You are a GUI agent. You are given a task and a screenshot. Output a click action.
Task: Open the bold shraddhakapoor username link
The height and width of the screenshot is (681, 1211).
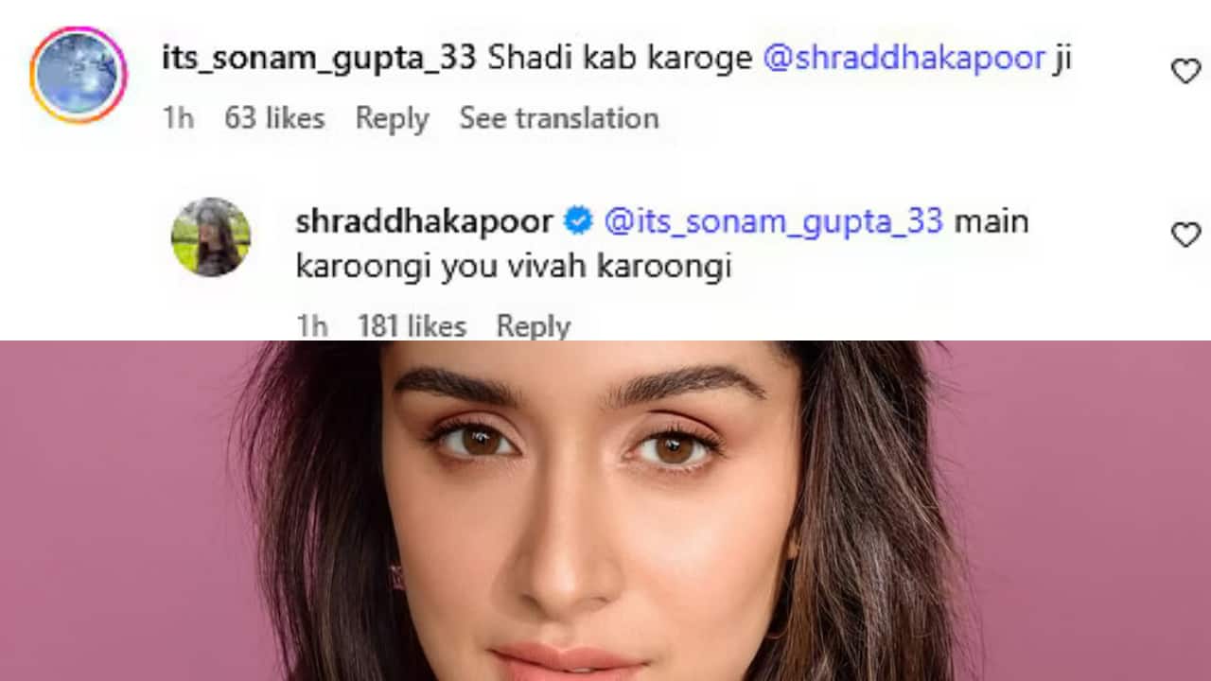pyautogui.click(x=425, y=222)
